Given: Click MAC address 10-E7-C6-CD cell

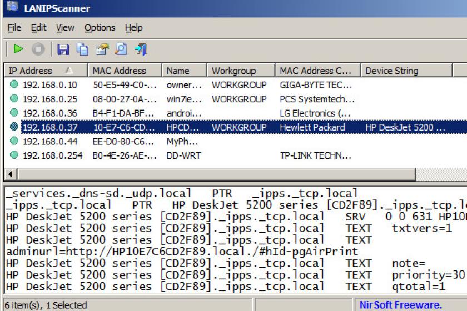Looking at the screenshot, I should coord(124,127).
